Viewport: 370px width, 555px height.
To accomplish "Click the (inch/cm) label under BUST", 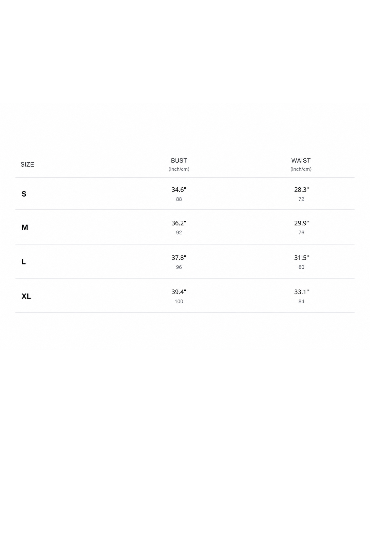I will (x=179, y=169).
